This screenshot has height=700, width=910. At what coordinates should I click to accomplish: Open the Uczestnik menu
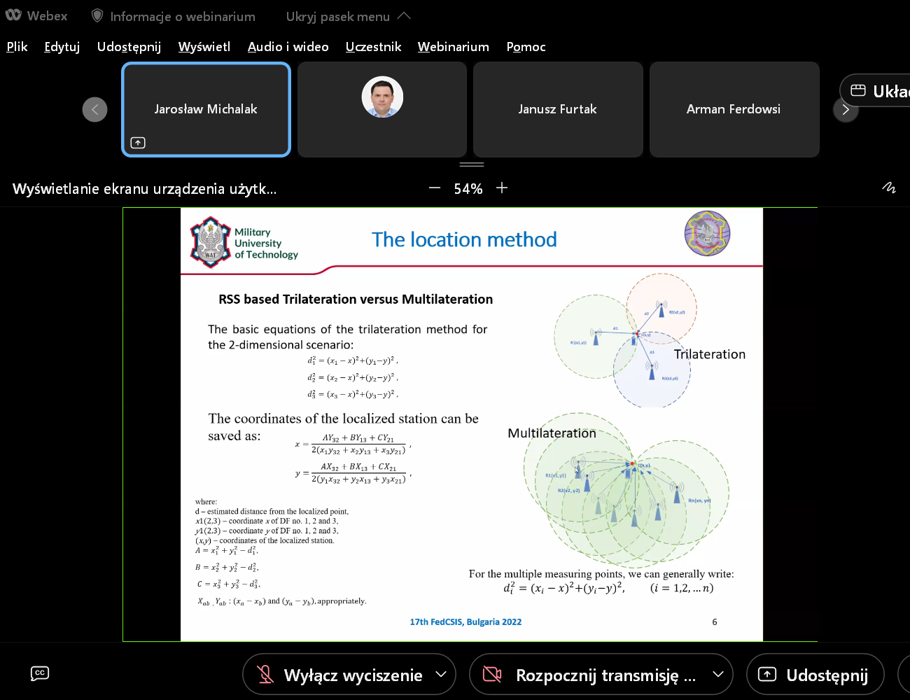pyautogui.click(x=373, y=47)
